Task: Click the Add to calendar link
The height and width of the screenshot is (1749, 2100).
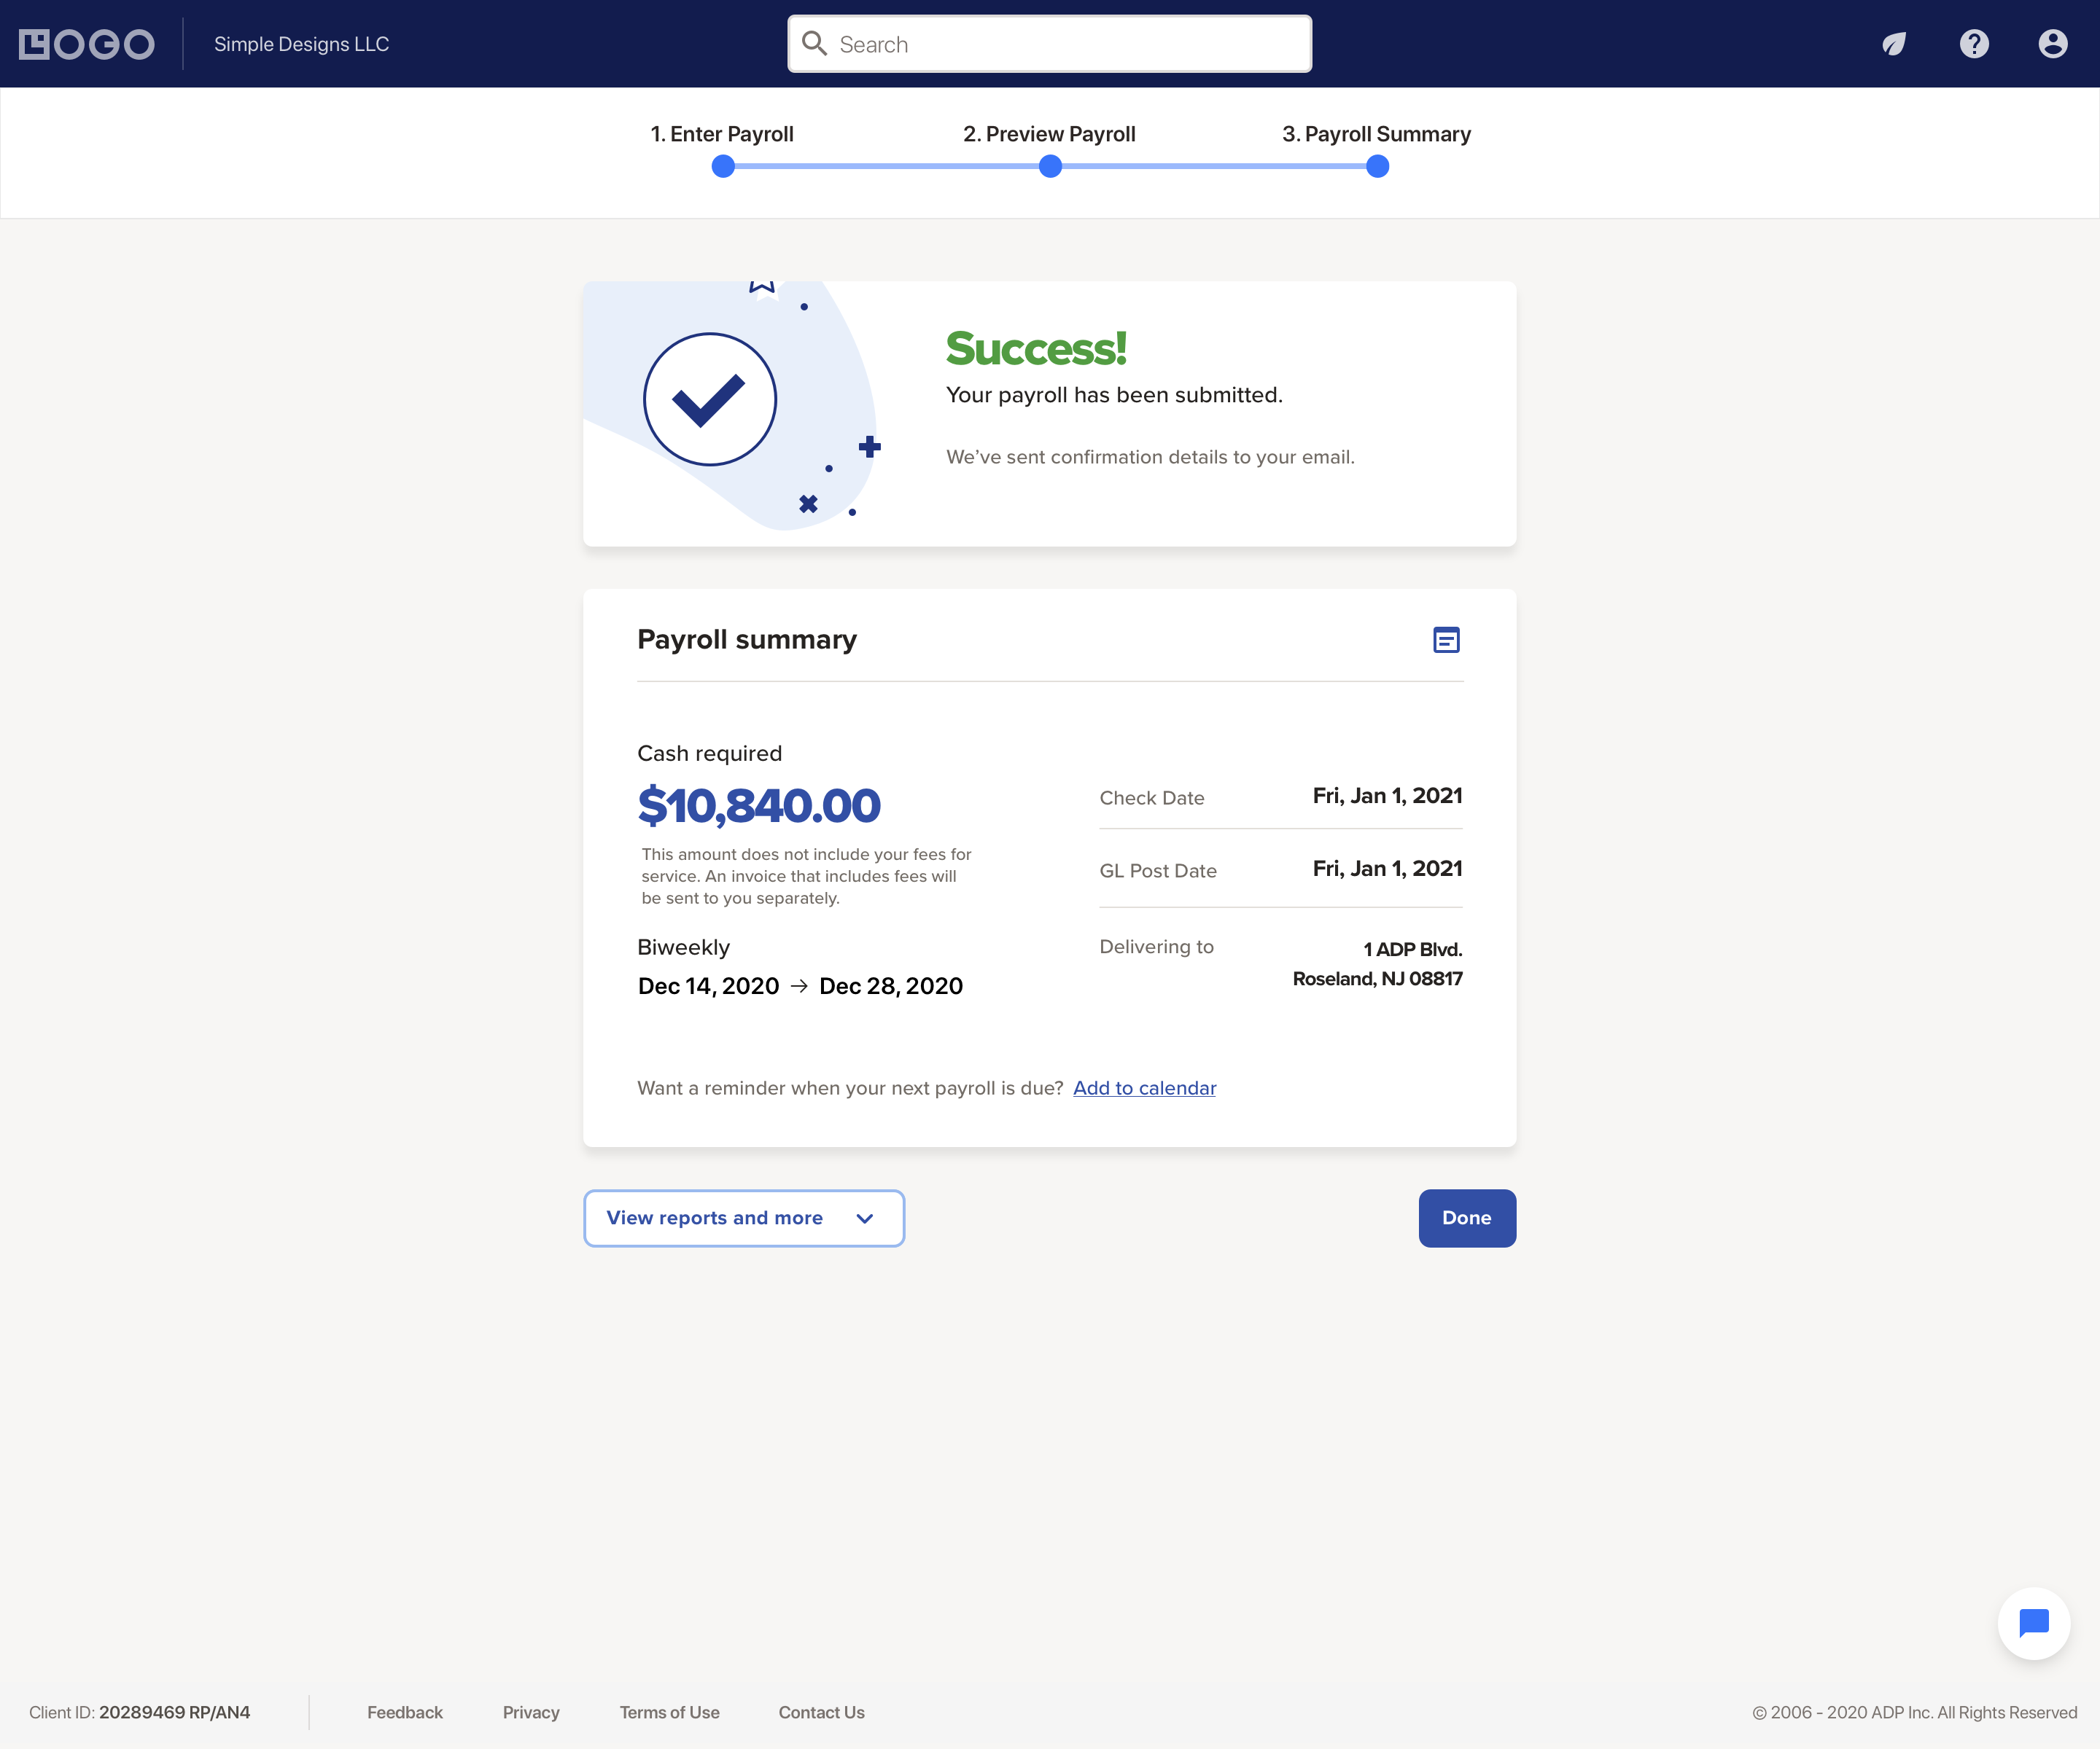Action: tap(1144, 1087)
